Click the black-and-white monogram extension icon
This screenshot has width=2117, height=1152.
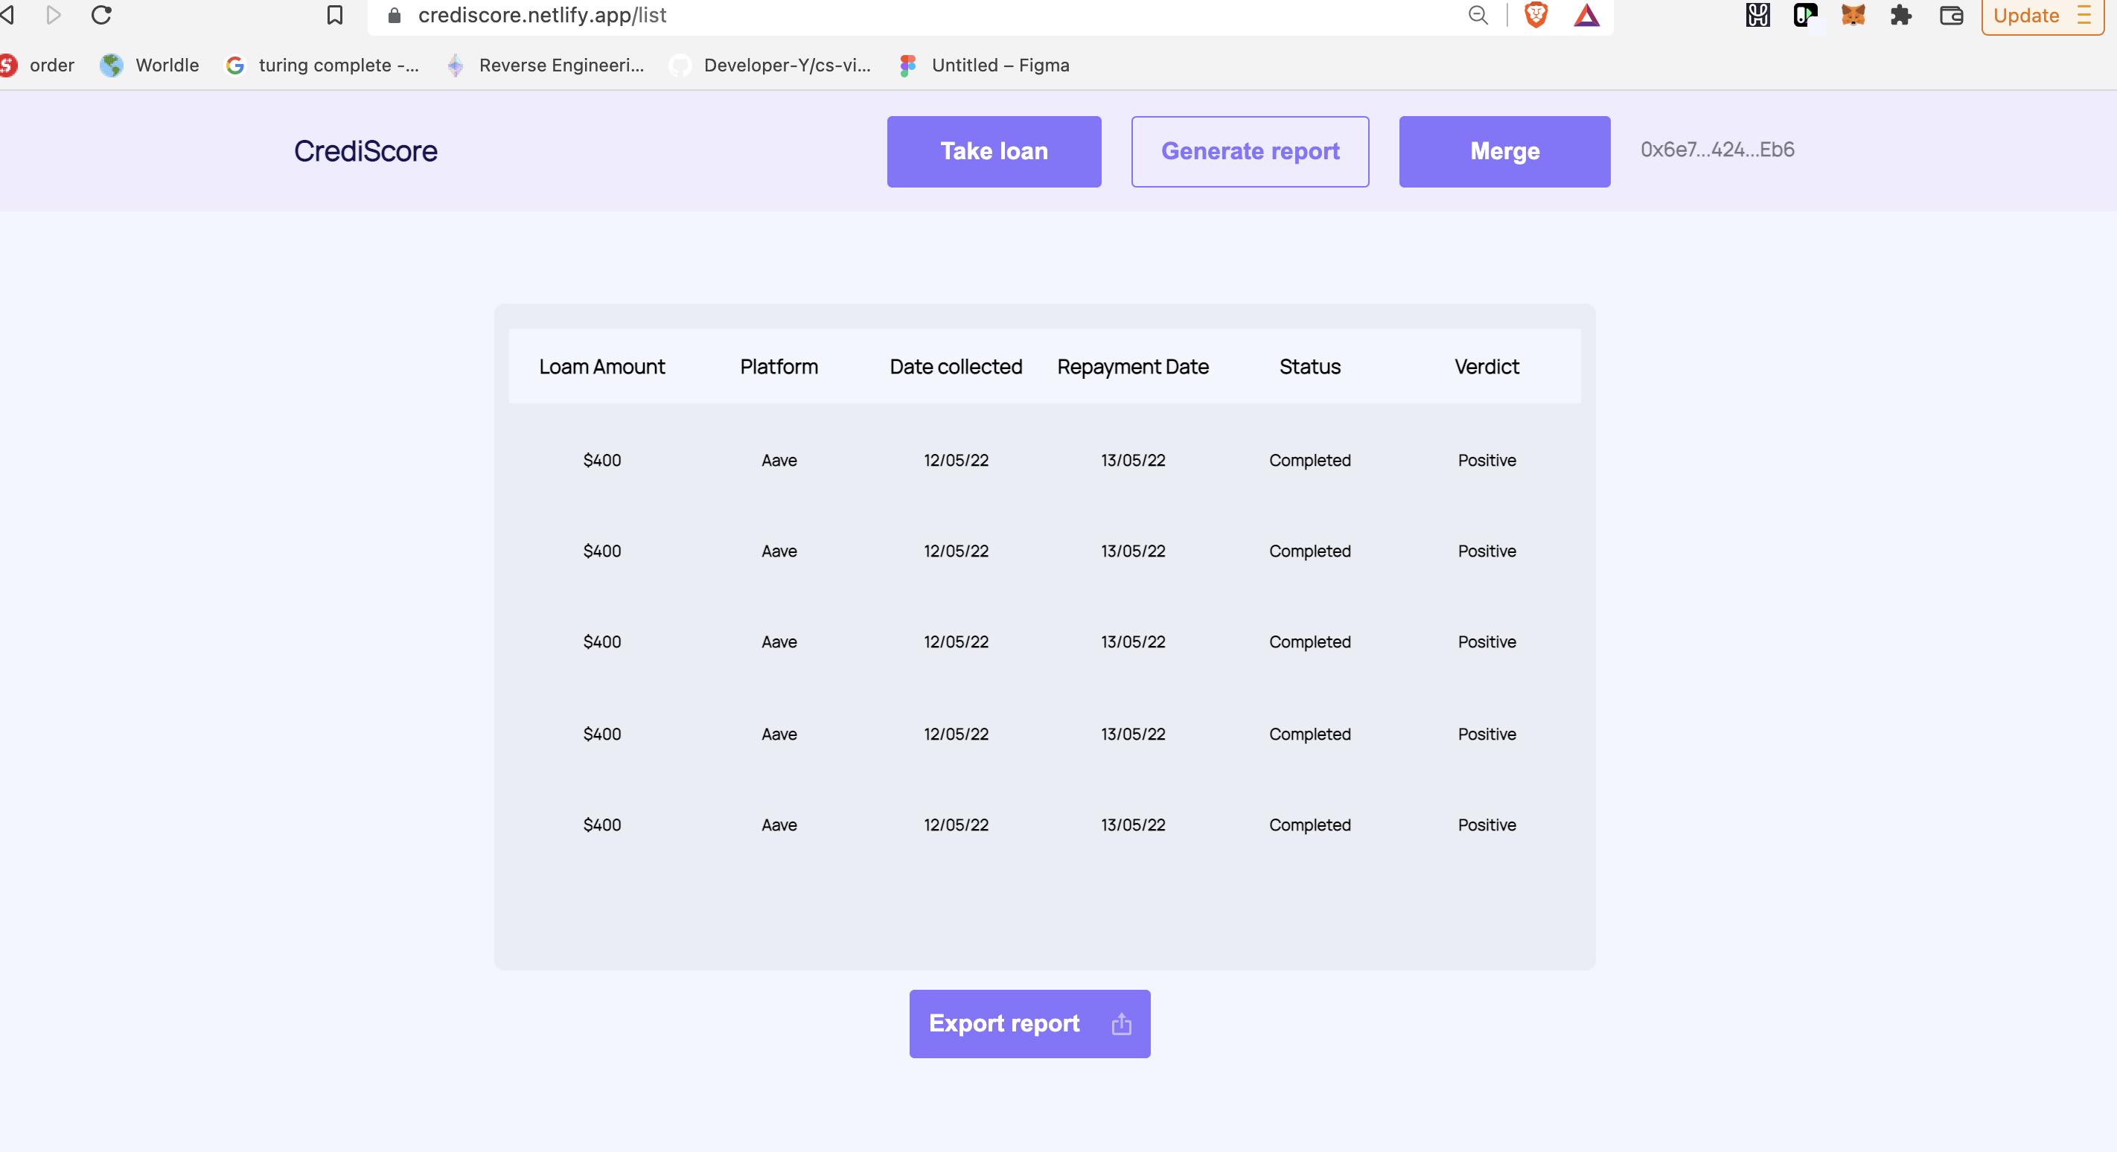(1757, 15)
